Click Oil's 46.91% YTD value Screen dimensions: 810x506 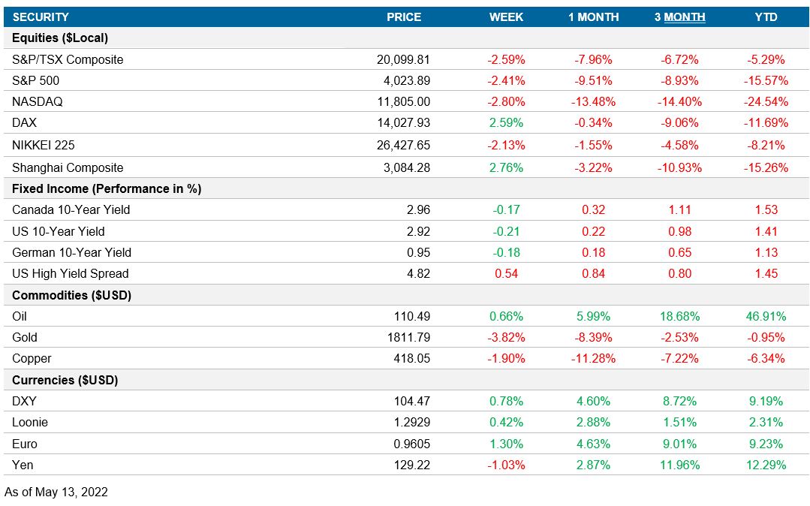click(763, 316)
